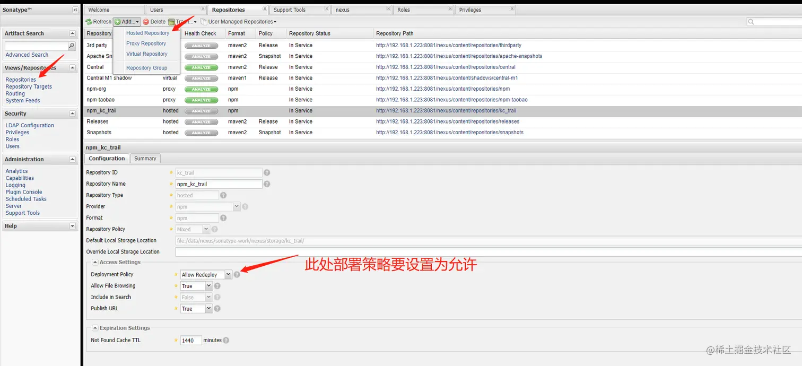Click ANALYZE button for Central repository
The image size is (802, 366).
pyautogui.click(x=201, y=67)
